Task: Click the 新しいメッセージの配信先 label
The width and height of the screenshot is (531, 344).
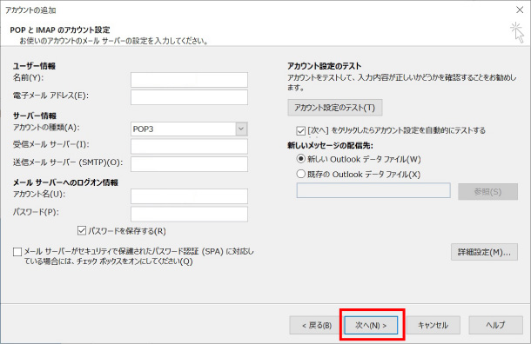Action: 330,146
